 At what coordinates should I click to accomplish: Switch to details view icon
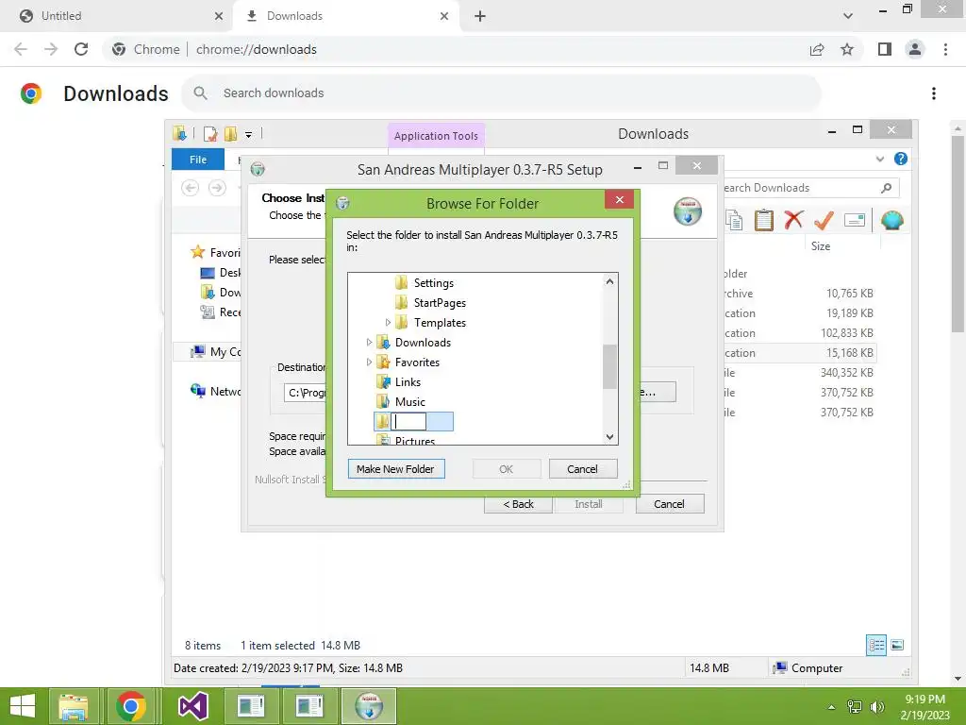coord(876,646)
